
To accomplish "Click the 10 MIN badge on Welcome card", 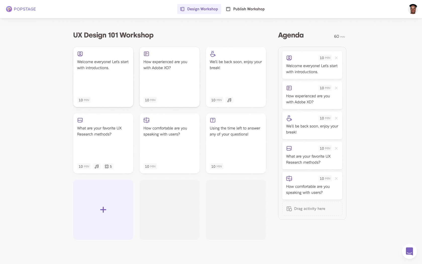I will (x=84, y=100).
